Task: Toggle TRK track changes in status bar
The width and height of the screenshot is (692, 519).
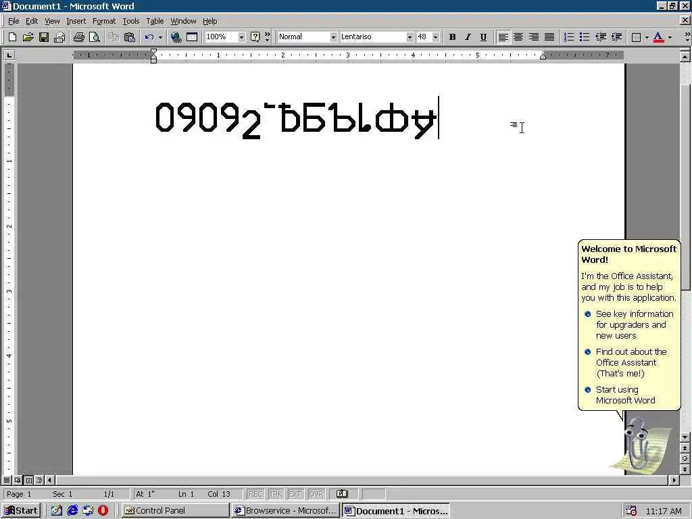Action: pyautogui.click(x=276, y=494)
